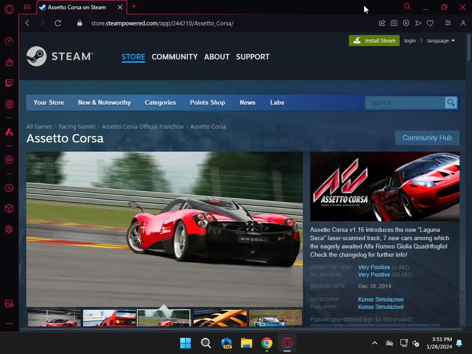The width and height of the screenshot is (472, 354).
Task: Close the Assetto Corsa on Steam tab
Action: [x=120, y=7]
